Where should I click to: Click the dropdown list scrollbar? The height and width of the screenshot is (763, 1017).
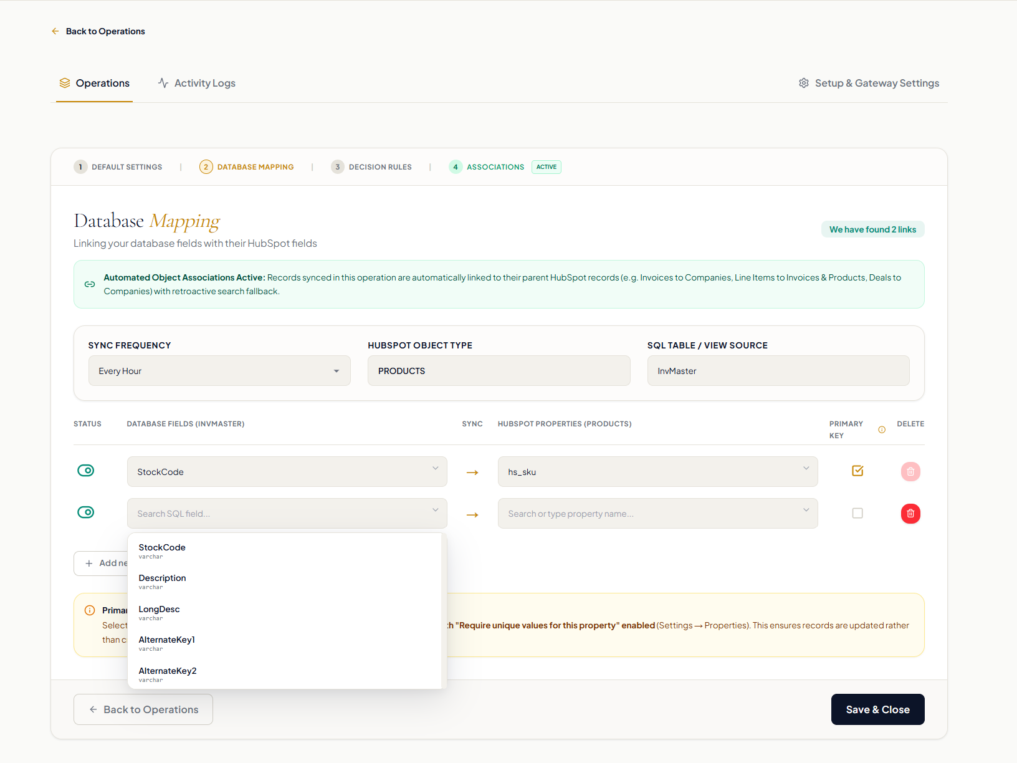[x=444, y=611]
